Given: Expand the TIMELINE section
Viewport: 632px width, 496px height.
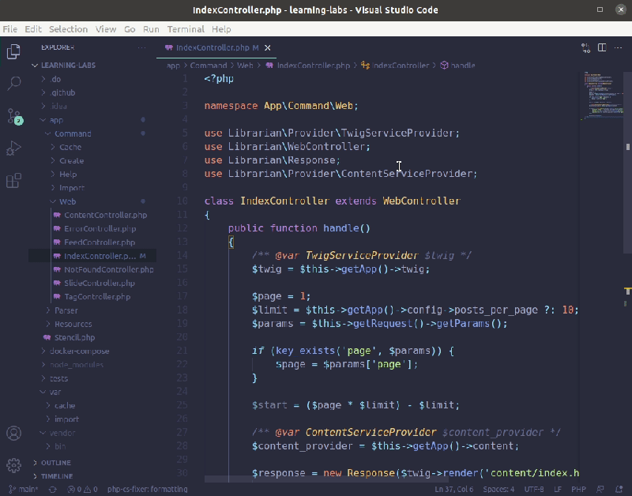Looking at the screenshot, I should point(56,476).
